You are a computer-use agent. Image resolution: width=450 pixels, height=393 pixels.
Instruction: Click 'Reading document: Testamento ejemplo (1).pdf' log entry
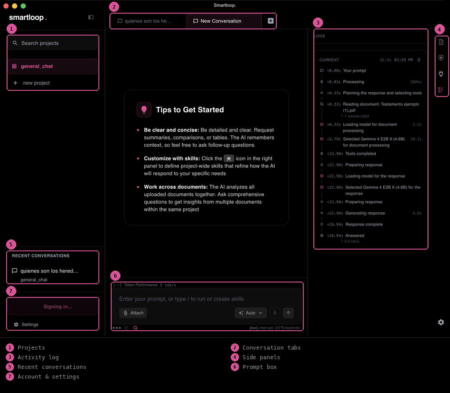pyautogui.click(x=381, y=107)
